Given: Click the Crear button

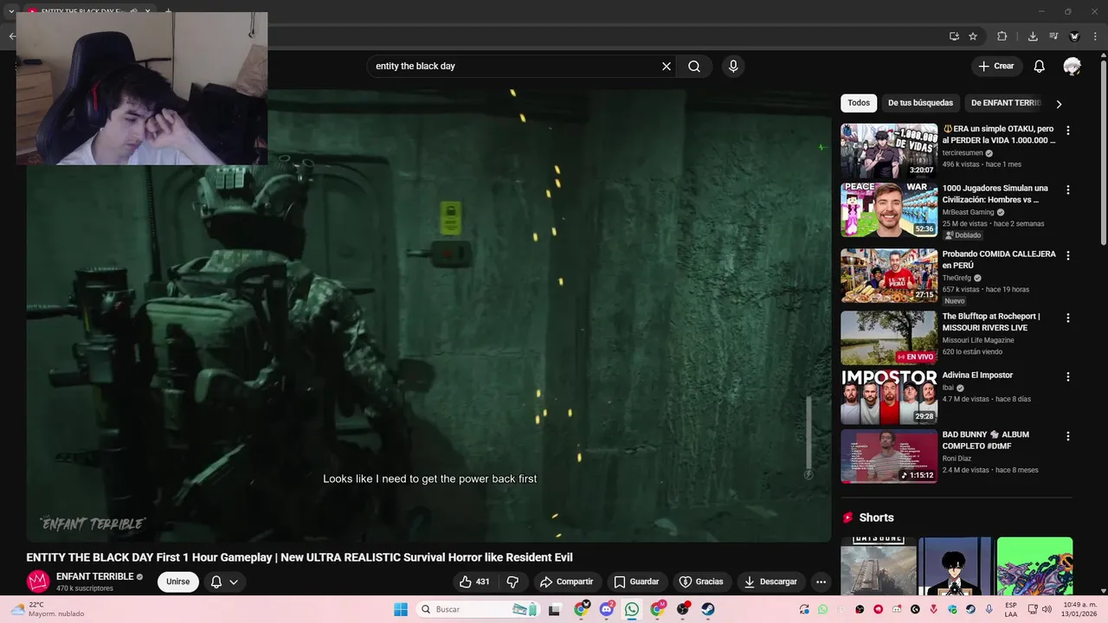Looking at the screenshot, I should click(995, 67).
